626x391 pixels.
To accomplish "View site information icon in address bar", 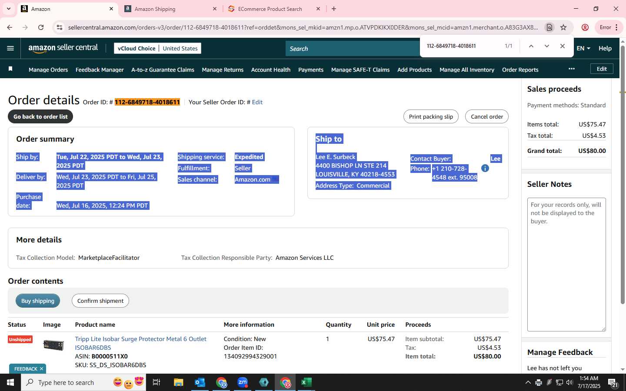I will [60, 27].
